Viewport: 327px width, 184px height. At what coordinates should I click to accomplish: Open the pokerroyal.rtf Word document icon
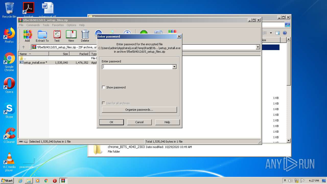(48, 10)
